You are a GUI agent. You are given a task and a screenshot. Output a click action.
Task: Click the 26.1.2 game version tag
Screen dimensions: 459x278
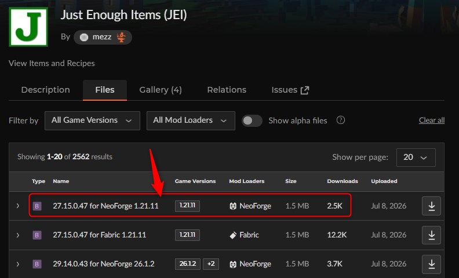click(x=188, y=264)
